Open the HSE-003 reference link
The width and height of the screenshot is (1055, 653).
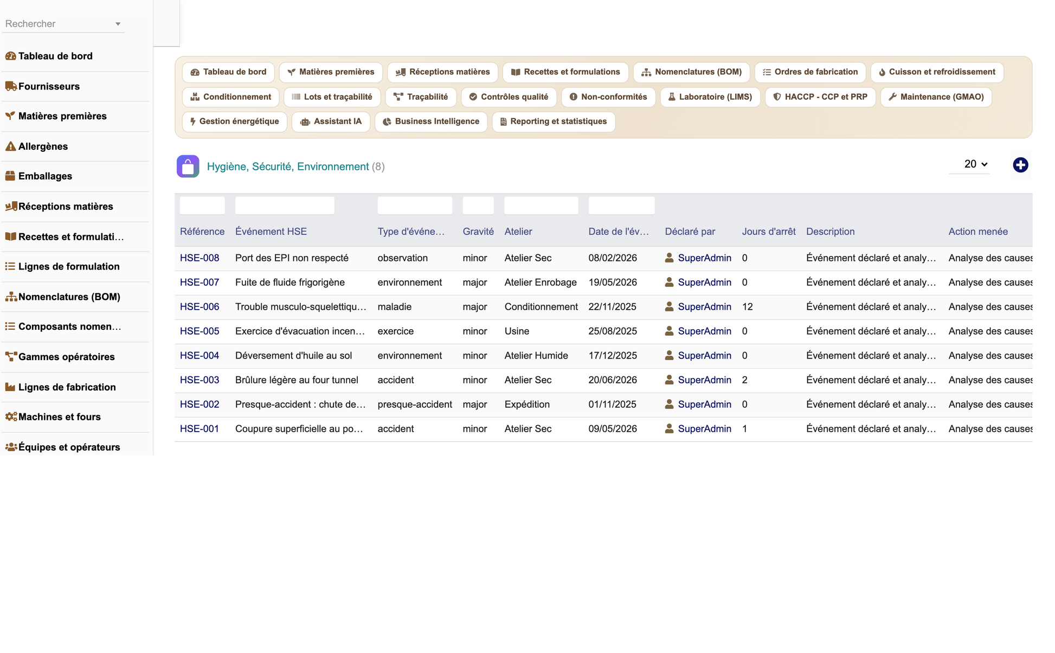[x=200, y=380]
